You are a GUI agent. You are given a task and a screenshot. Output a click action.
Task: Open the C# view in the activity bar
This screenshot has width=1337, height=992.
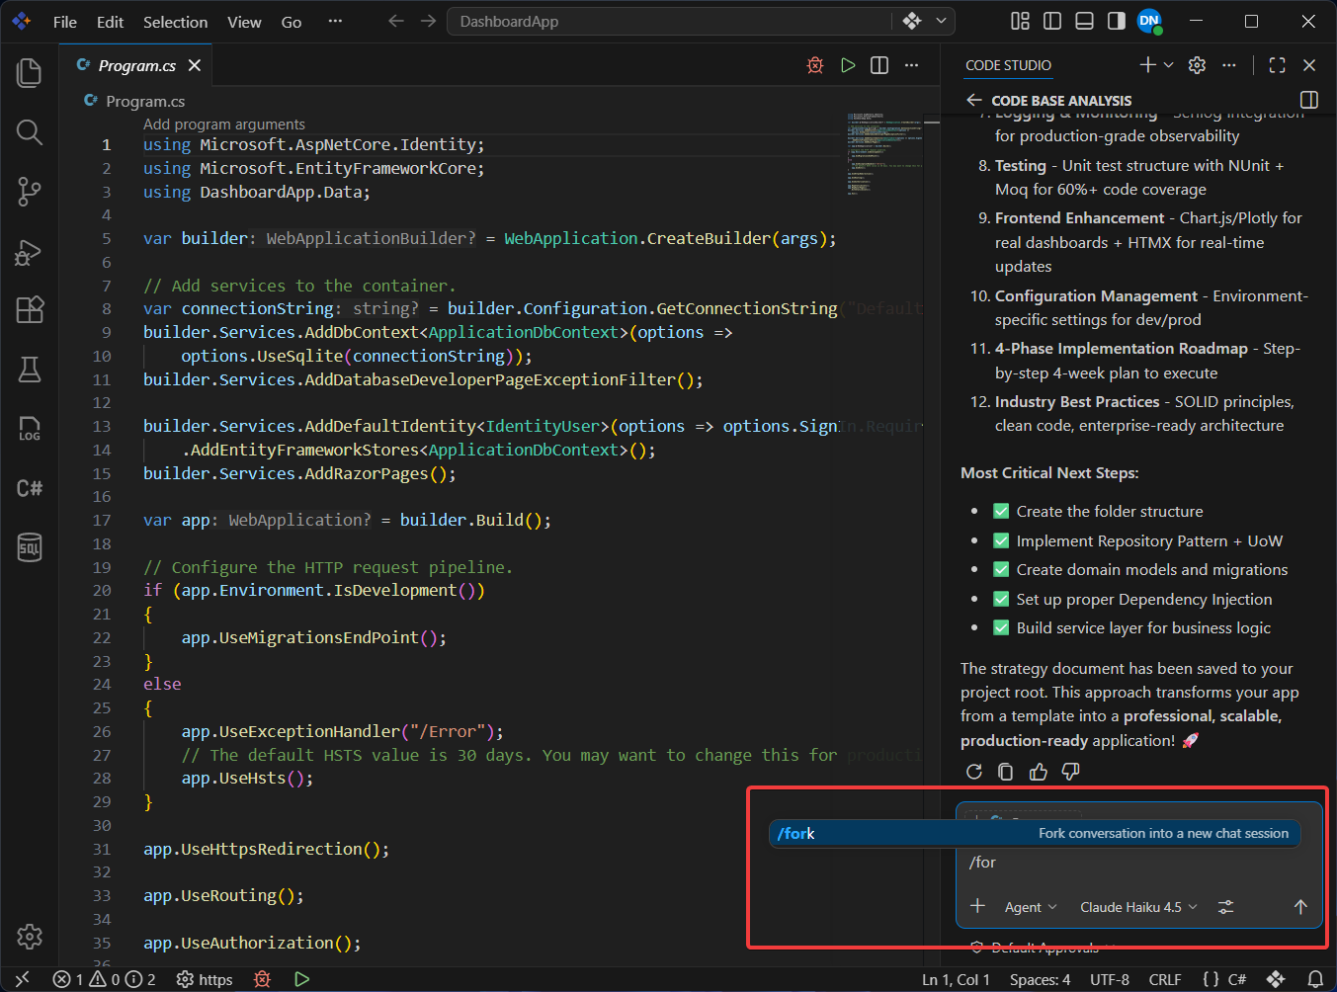coord(30,488)
